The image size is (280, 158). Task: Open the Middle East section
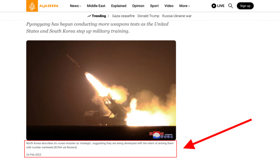(96, 6)
